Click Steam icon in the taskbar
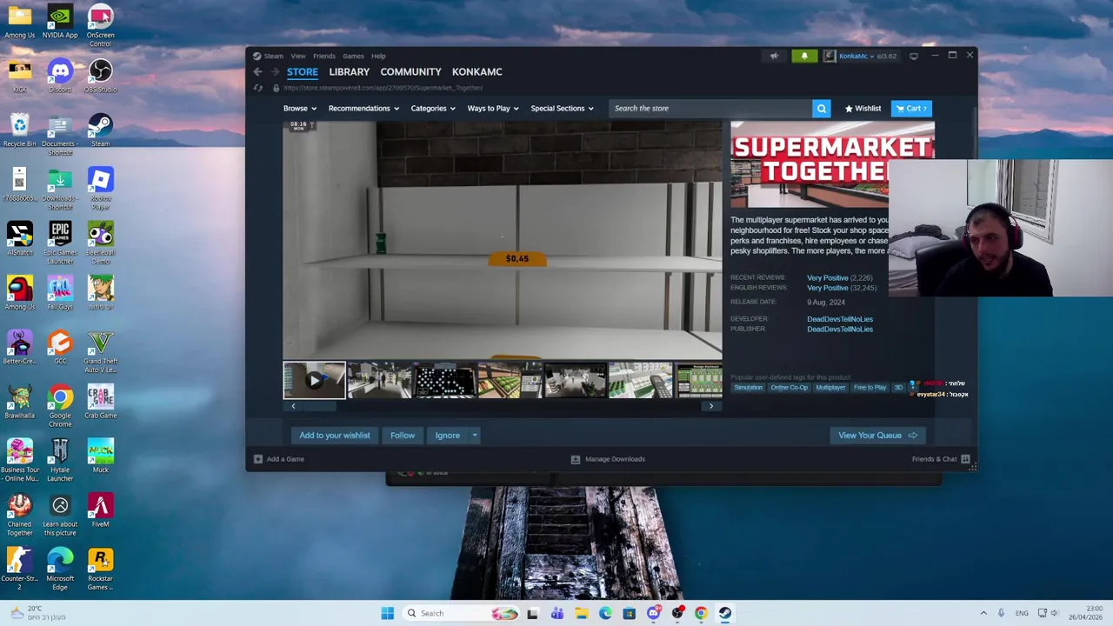 pos(724,613)
